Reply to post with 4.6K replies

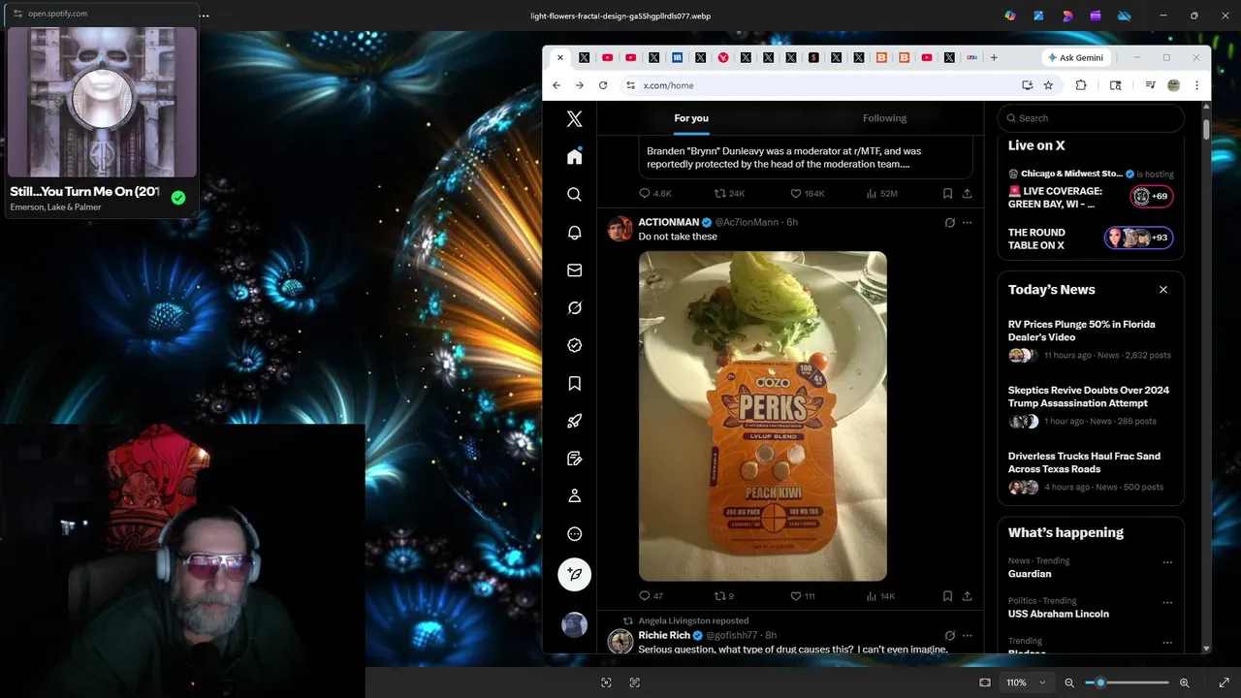point(654,194)
